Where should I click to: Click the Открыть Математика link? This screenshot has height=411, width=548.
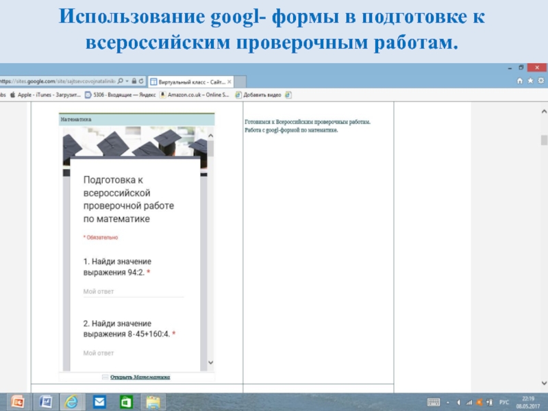point(140,377)
